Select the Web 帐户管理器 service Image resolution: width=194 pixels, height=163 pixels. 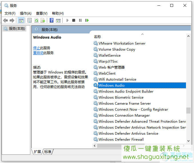[111, 67]
